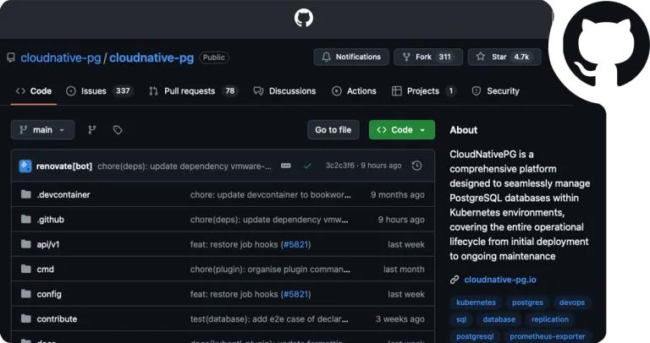Select the replication topic tag
The image size is (650, 343).
[549, 319]
